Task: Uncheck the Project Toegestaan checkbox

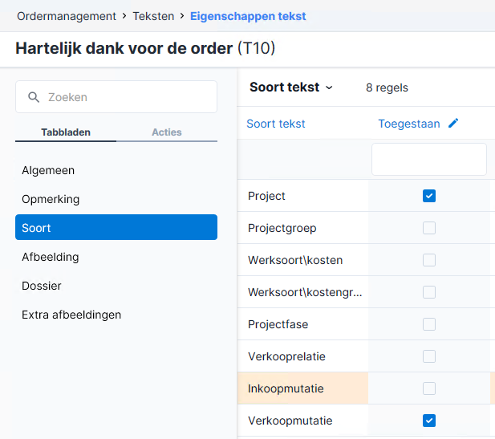Action: click(x=429, y=196)
